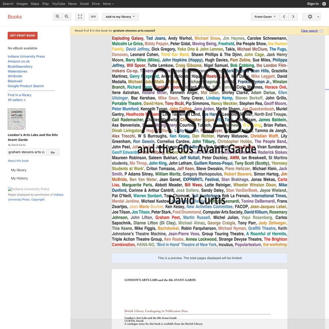Go to next page arrow
The height and width of the screenshot is (329, 329).
pos(293,16)
